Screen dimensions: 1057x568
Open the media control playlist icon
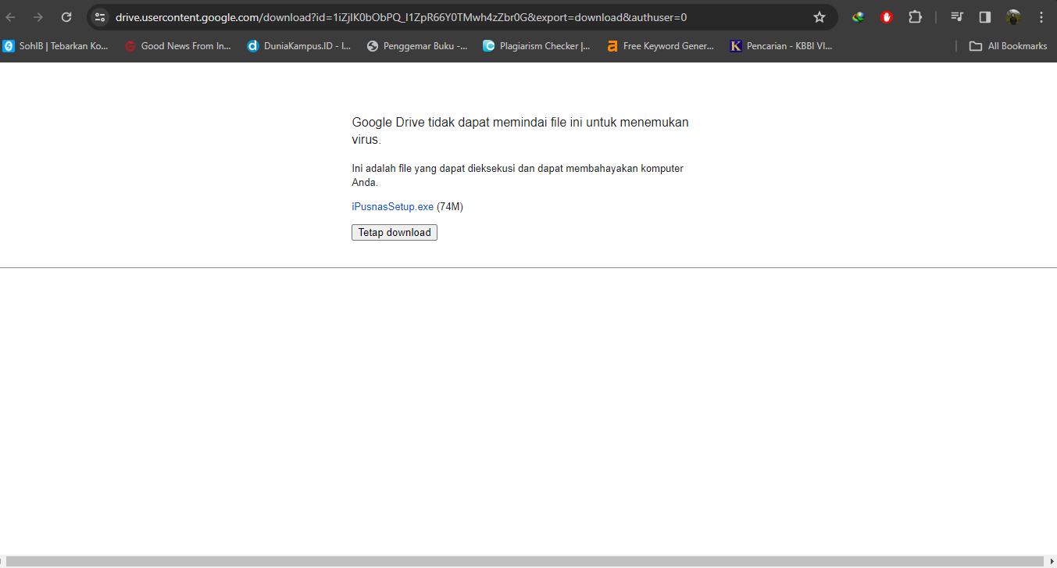pyautogui.click(x=957, y=17)
